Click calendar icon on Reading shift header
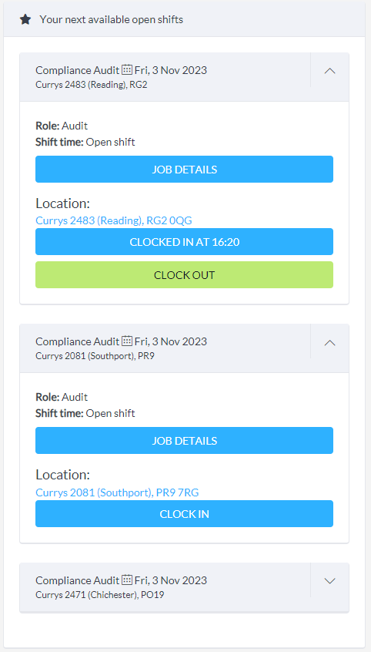Viewport: 371px width, 652px height. (x=127, y=69)
